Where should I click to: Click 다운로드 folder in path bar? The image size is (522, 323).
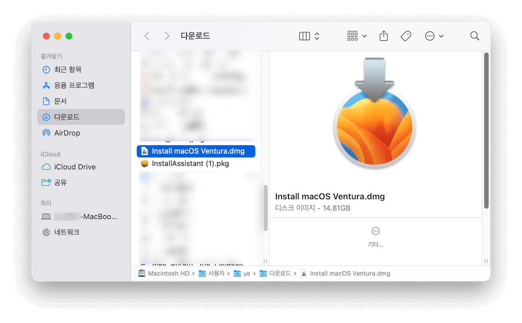pos(275,273)
